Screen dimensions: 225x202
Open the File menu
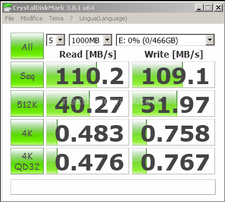9,18
